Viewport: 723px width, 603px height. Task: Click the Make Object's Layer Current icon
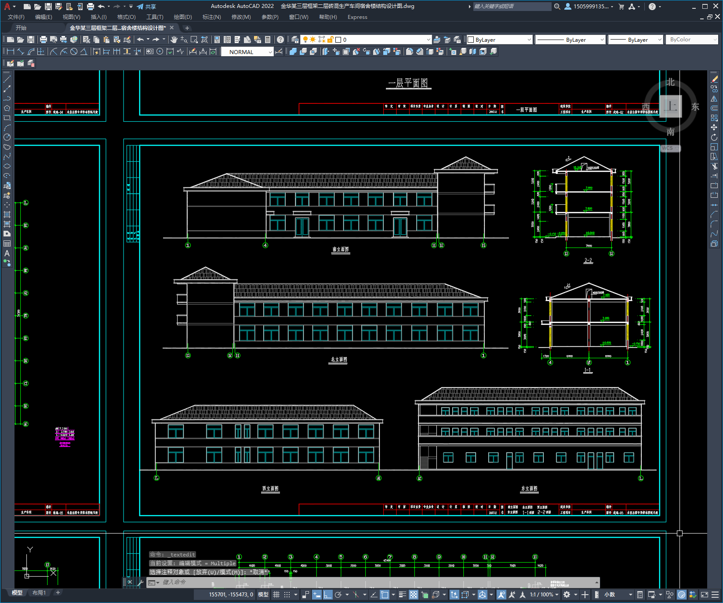click(x=437, y=40)
